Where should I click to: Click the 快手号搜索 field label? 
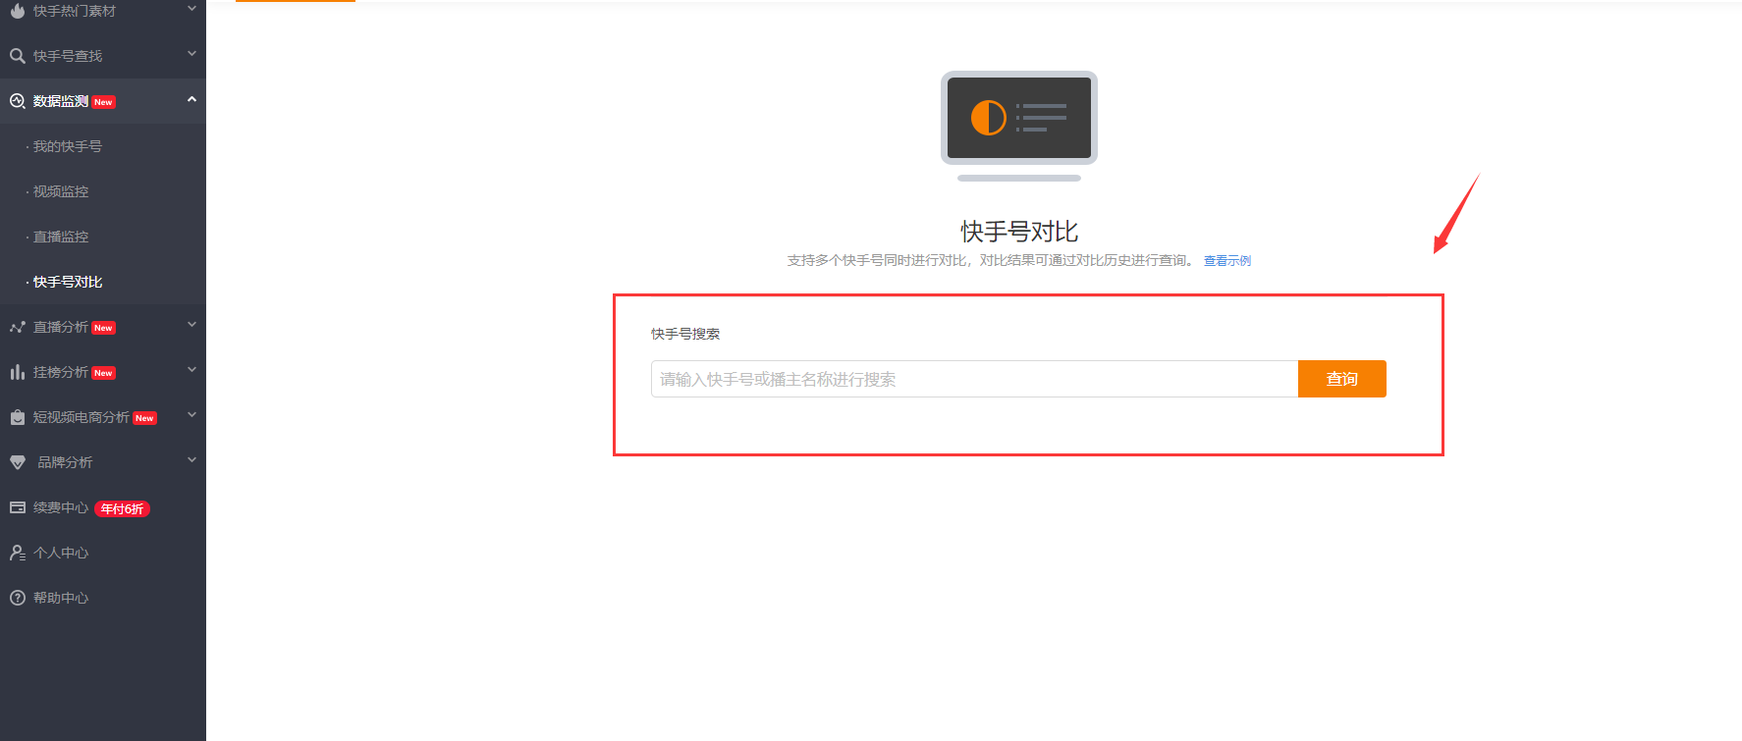click(x=685, y=334)
